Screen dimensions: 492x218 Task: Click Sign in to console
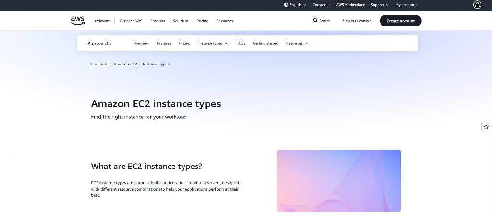pyautogui.click(x=357, y=21)
